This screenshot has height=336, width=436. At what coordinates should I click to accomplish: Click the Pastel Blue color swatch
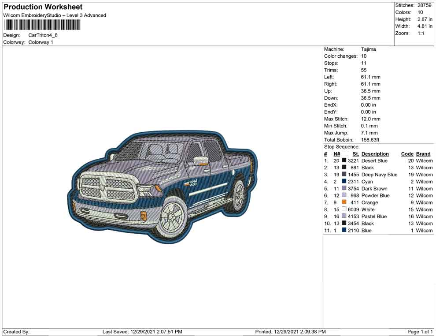(344, 216)
